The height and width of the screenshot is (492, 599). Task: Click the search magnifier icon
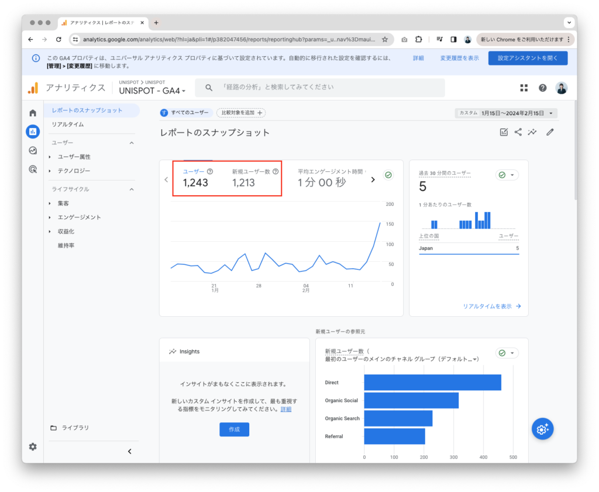click(x=209, y=88)
